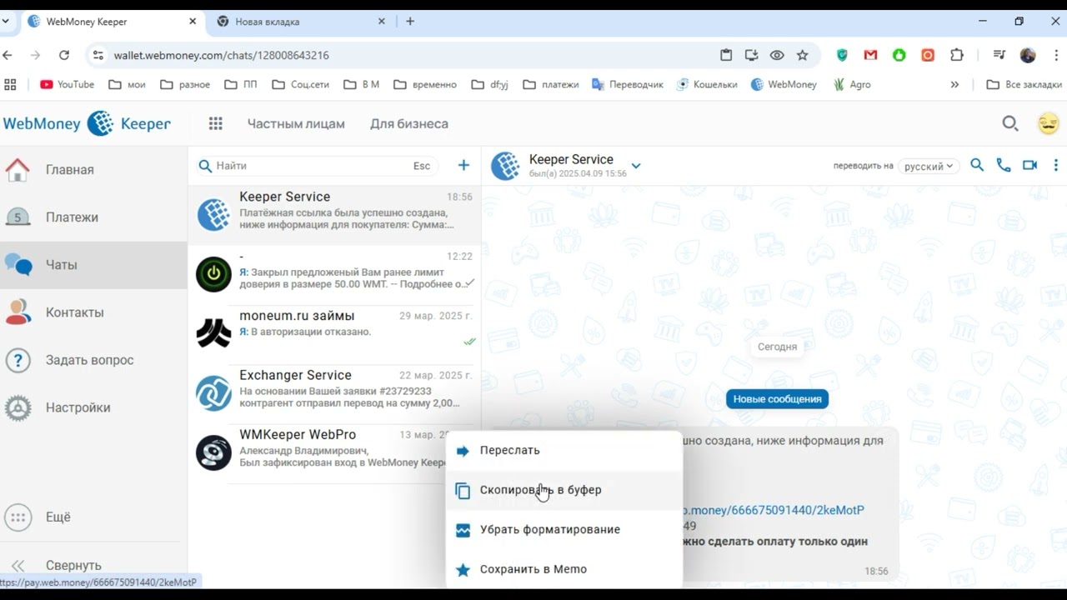
Task: Choose Сохранить в Memo menu entry
Action: pos(564,569)
